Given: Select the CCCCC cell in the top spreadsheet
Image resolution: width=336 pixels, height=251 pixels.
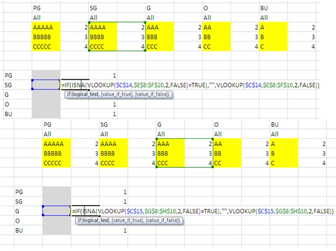Looking at the screenshot, I should pyautogui.click(x=46, y=46).
